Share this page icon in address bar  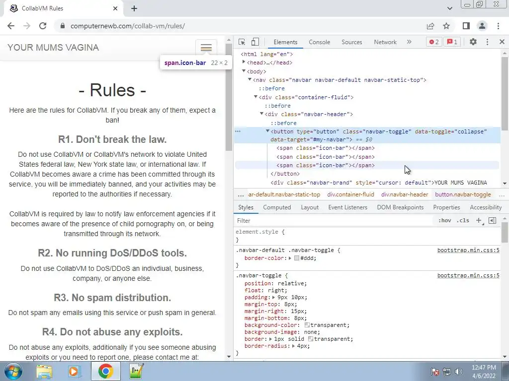(x=430, y=26)
